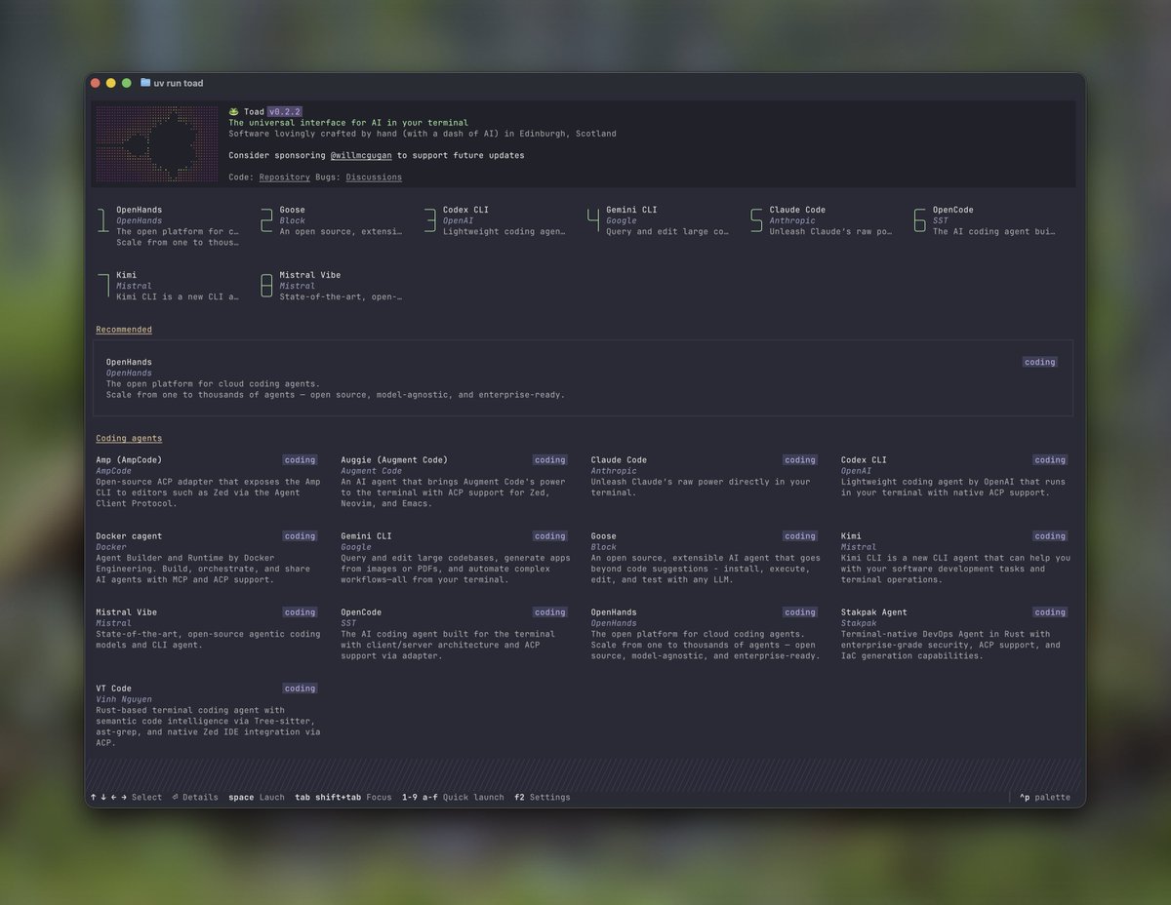
Task: Open the @willmcgugan sponsor link
Action: point(361,155)
